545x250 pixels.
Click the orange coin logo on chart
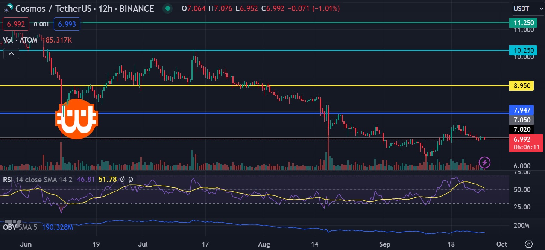pos(77,119)
